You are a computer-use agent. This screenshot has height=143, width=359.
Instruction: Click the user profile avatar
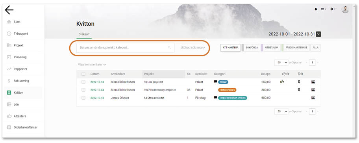(345, 9)
